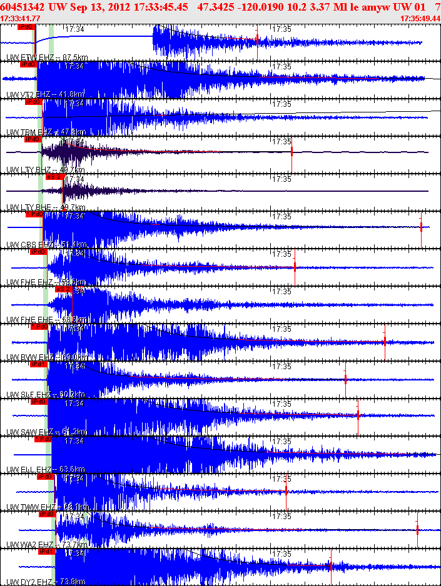The height and width of the screenshot is (586, 441).
Task: Click the red coda marker on CBS trace
Action: (x=421, y=226)
